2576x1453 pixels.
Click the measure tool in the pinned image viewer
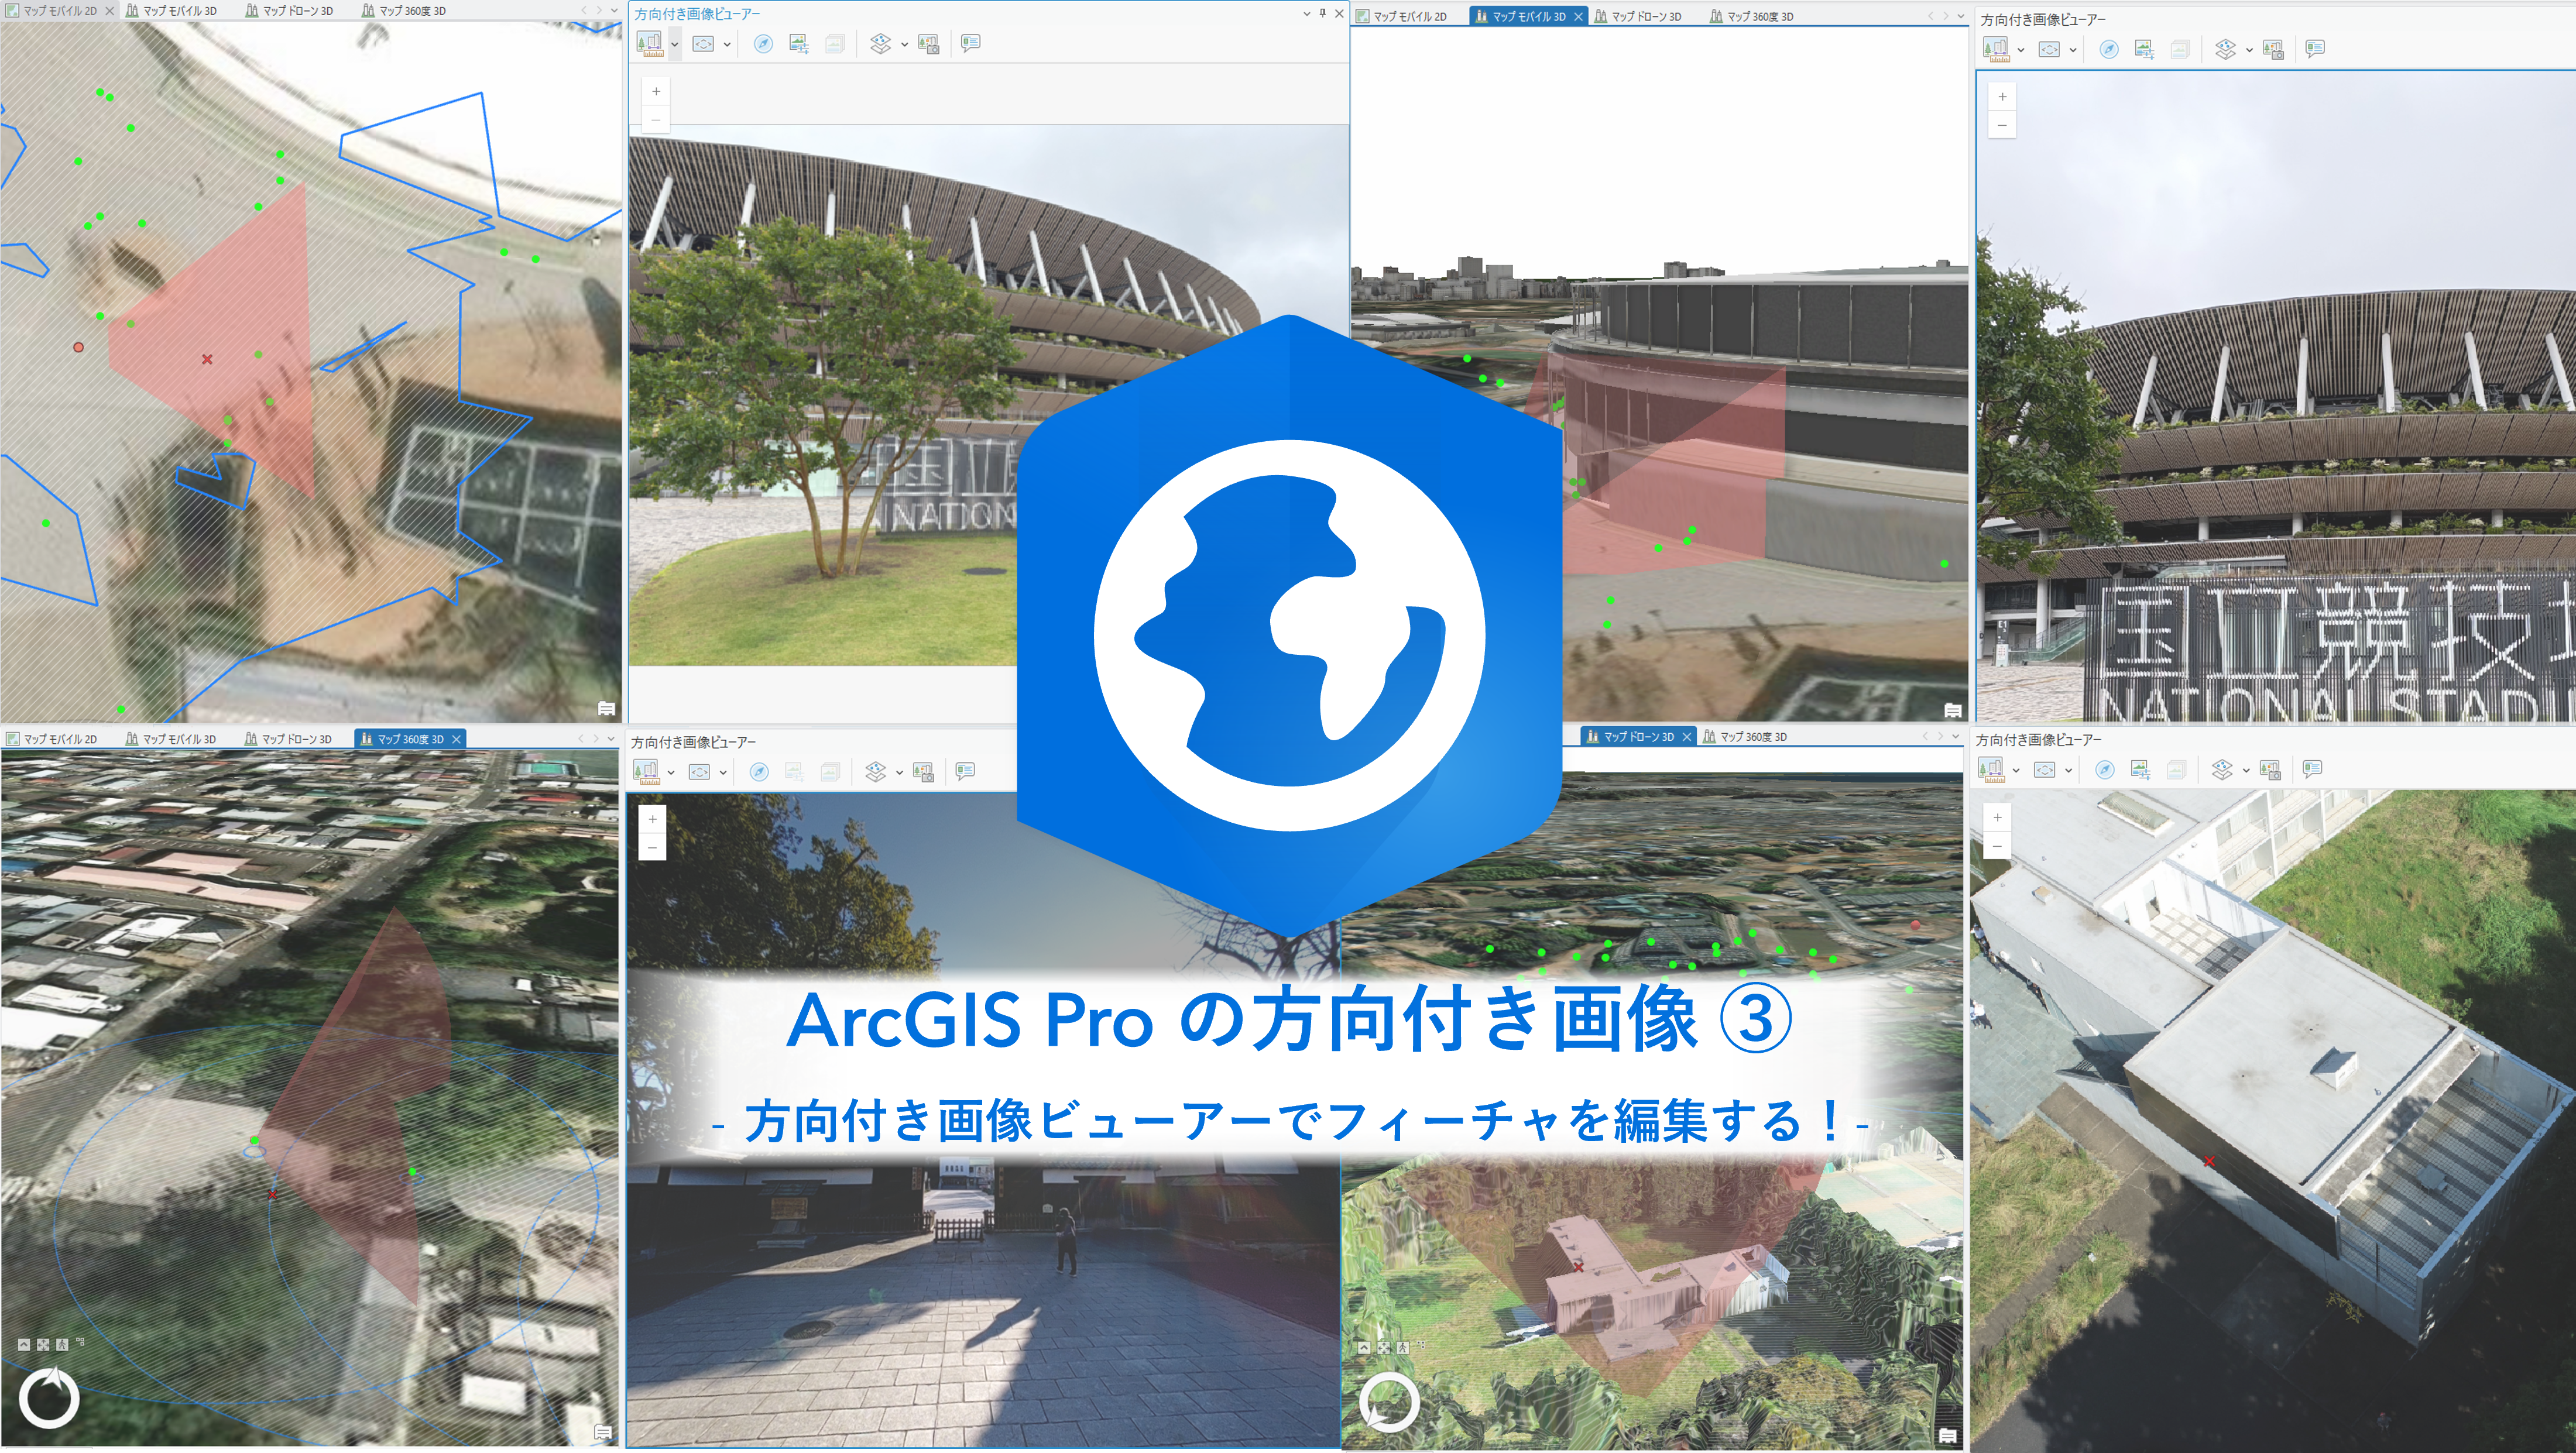649,44
